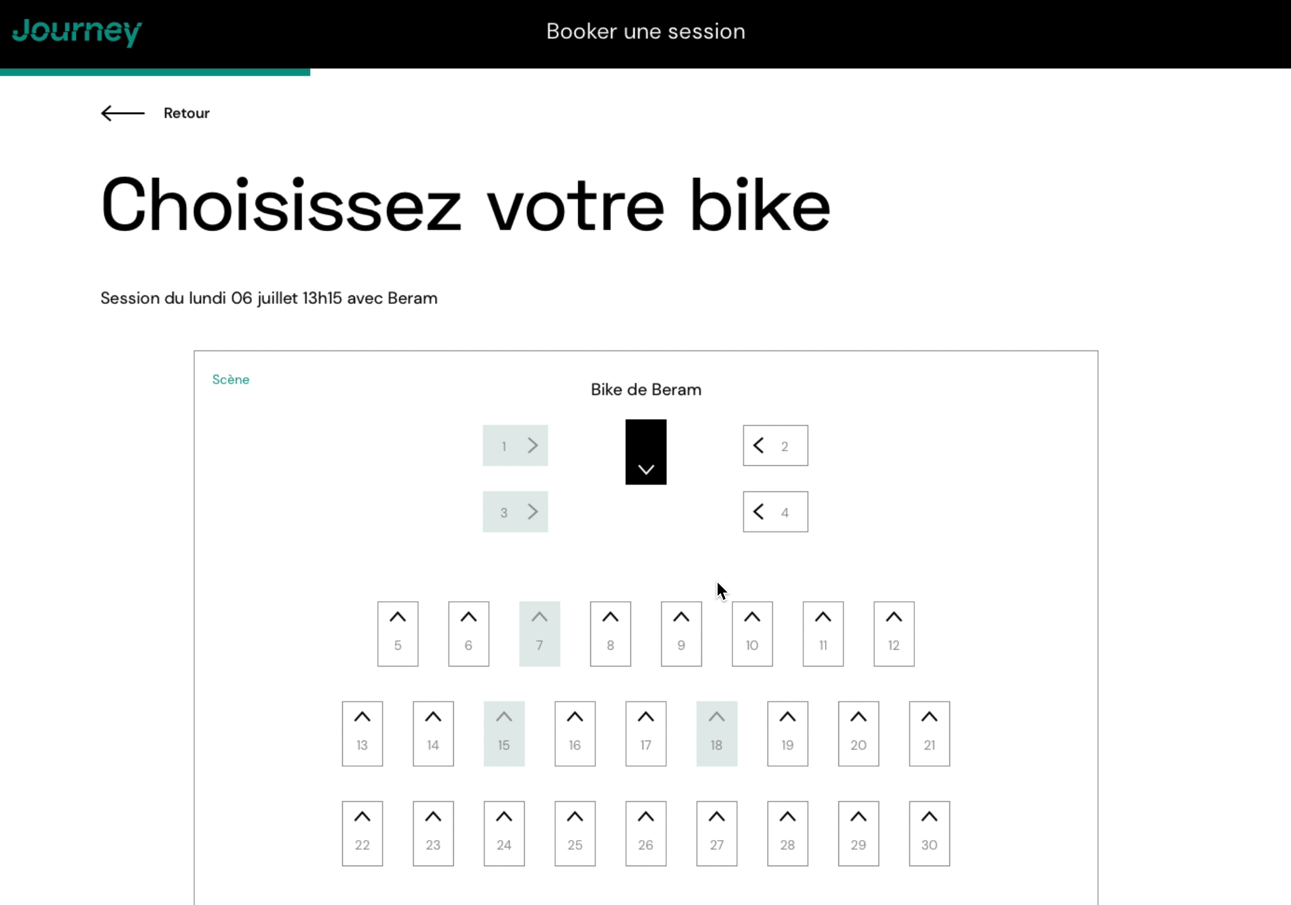Click the greyed-out bike 7
Screen dimensions: 1291x905
[x=539, y=634]
